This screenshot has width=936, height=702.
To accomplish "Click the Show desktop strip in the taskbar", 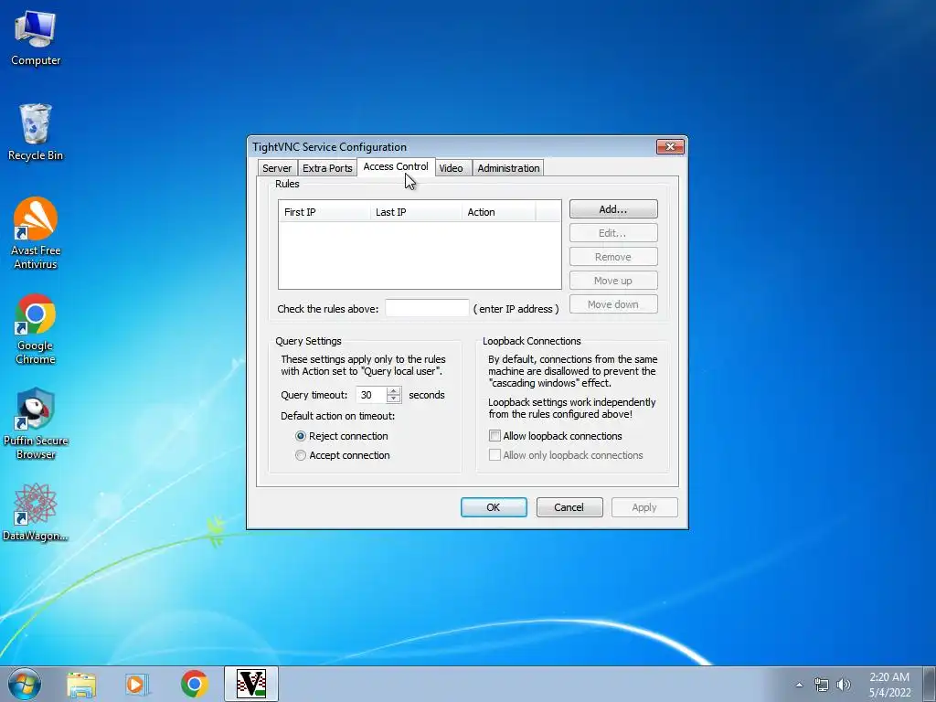I will pos(929,684).
